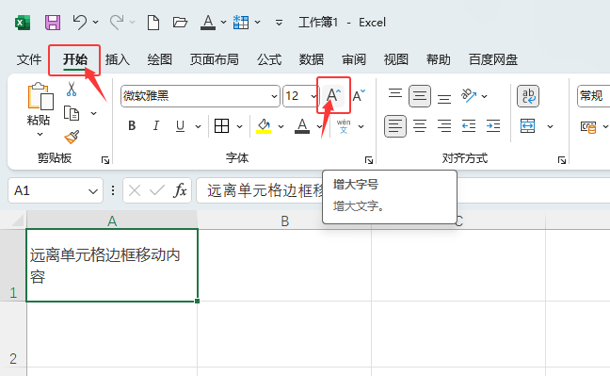Select the Format Painter brush
The image size is (610, 376).
click(x=72, y=137)
